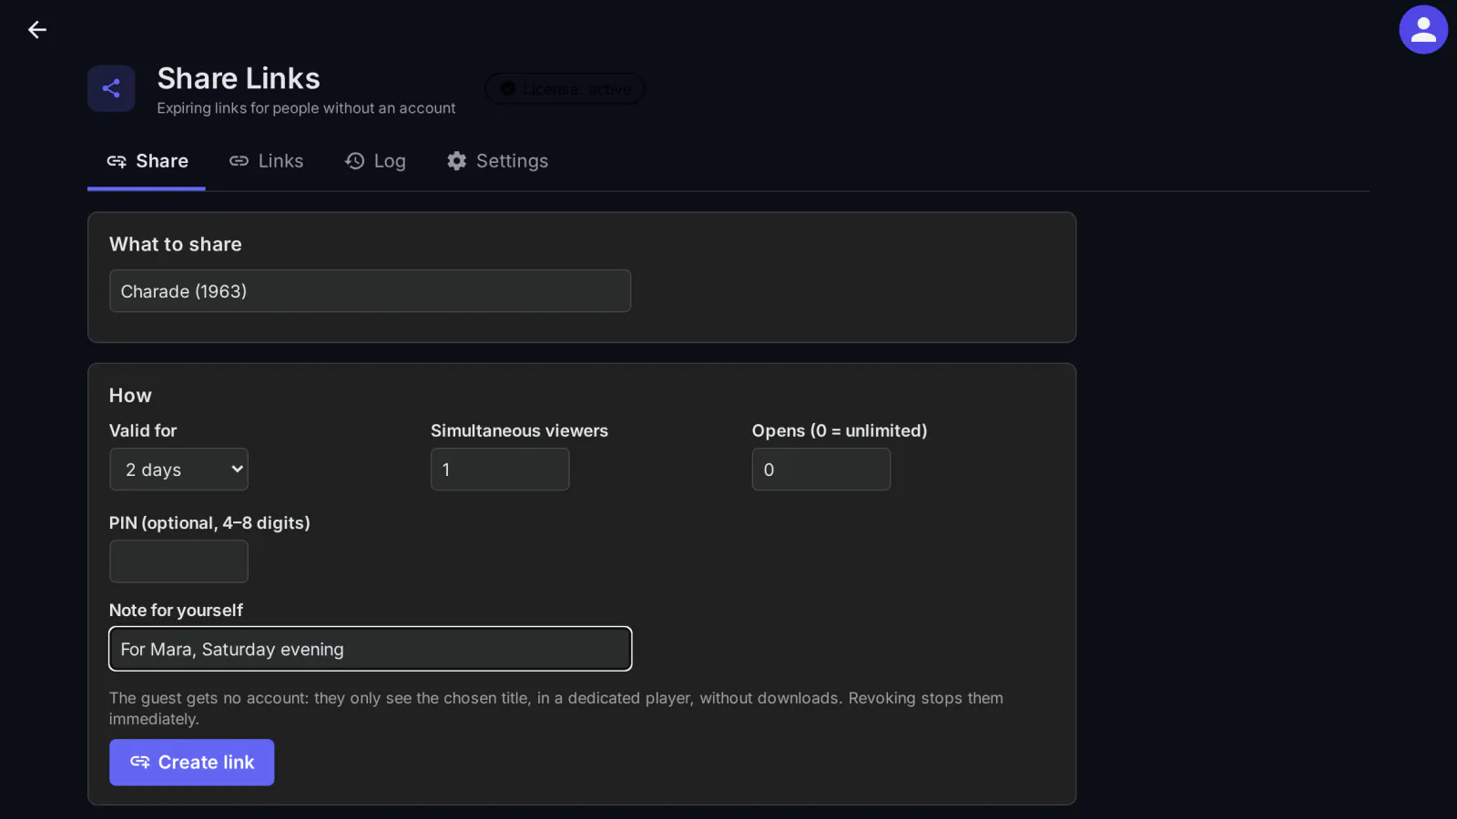Image resolution: width=1457 pixels, height=819 pixels.
Task: View the Log tab
Action: [375, 161]
